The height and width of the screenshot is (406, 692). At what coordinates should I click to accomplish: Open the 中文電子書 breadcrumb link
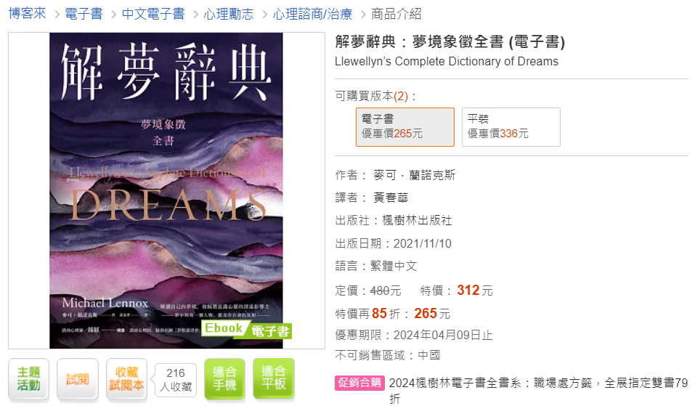153,14
